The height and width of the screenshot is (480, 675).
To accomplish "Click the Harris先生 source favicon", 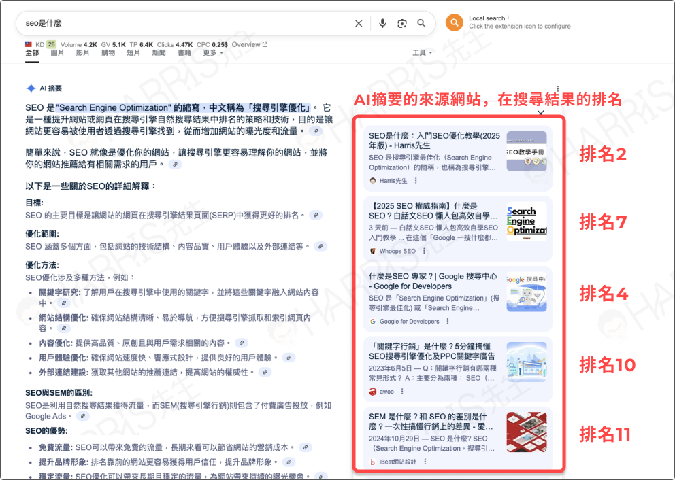I will coord(373,181).
